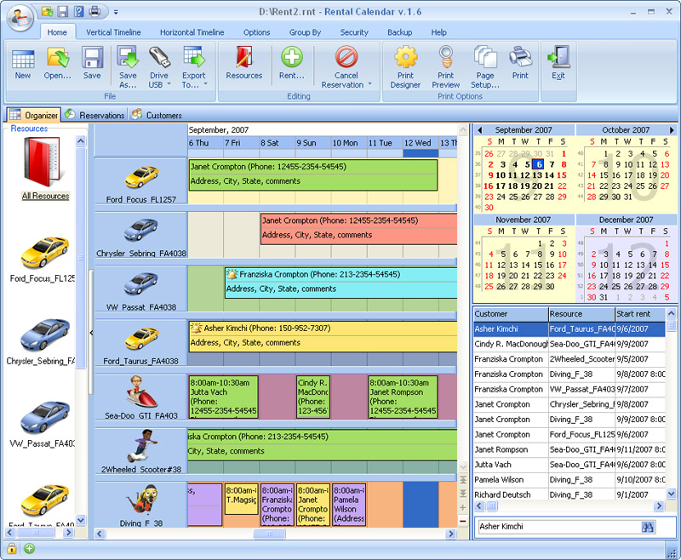Open the Resources editor
Screen dimensions: 681x560
[244, 68]
